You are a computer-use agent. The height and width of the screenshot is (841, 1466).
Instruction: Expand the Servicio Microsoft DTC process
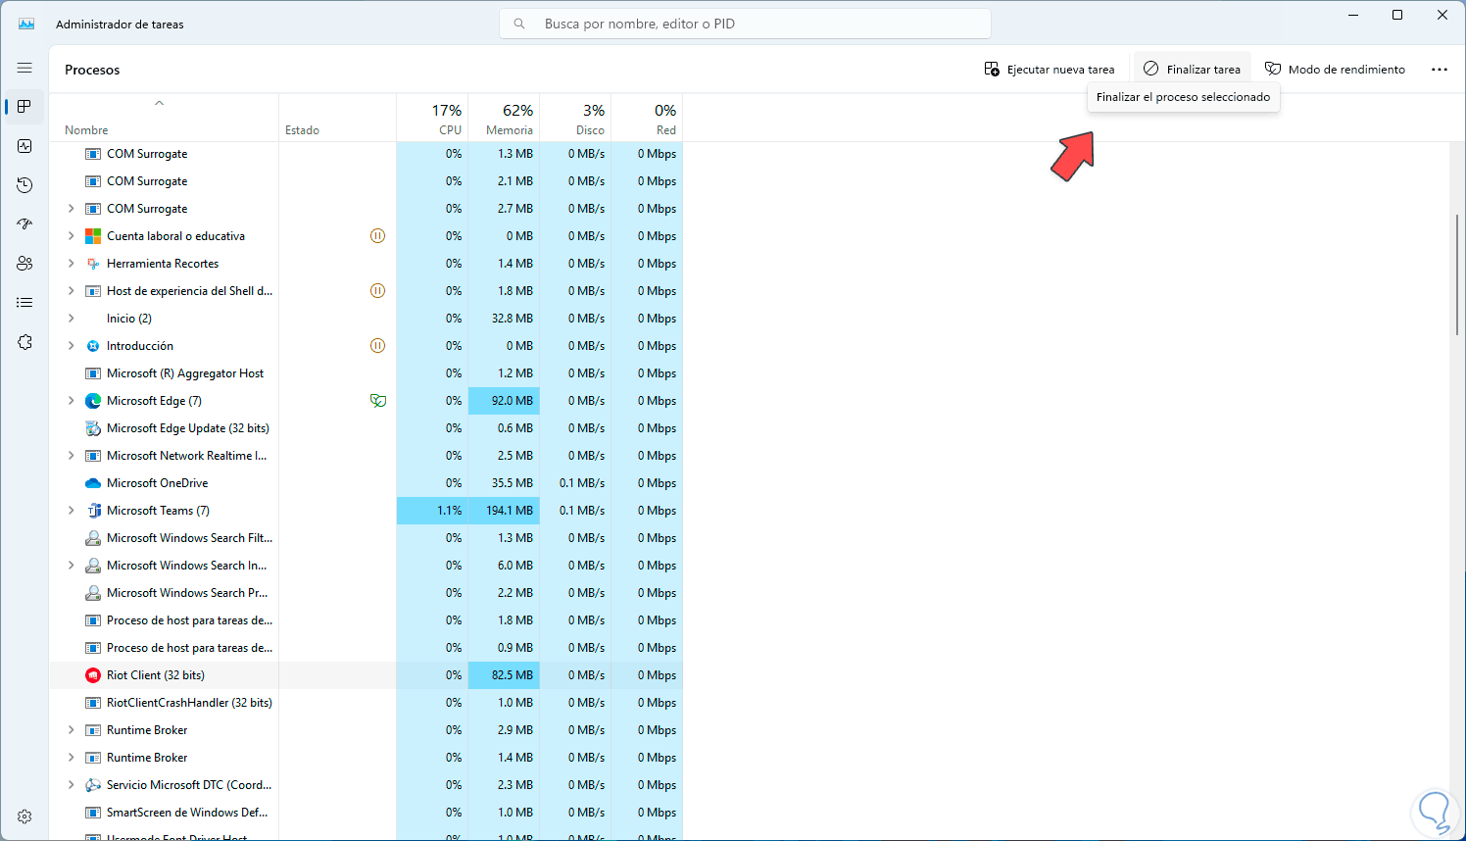tap(71, 785)
